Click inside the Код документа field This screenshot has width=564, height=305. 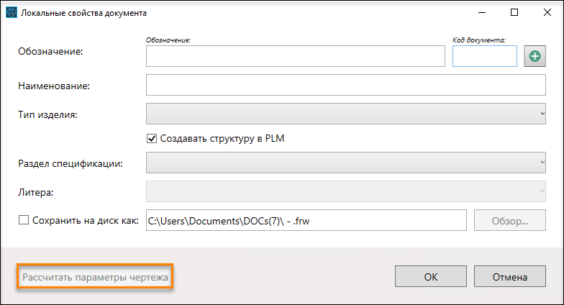(x=485, y=56)
